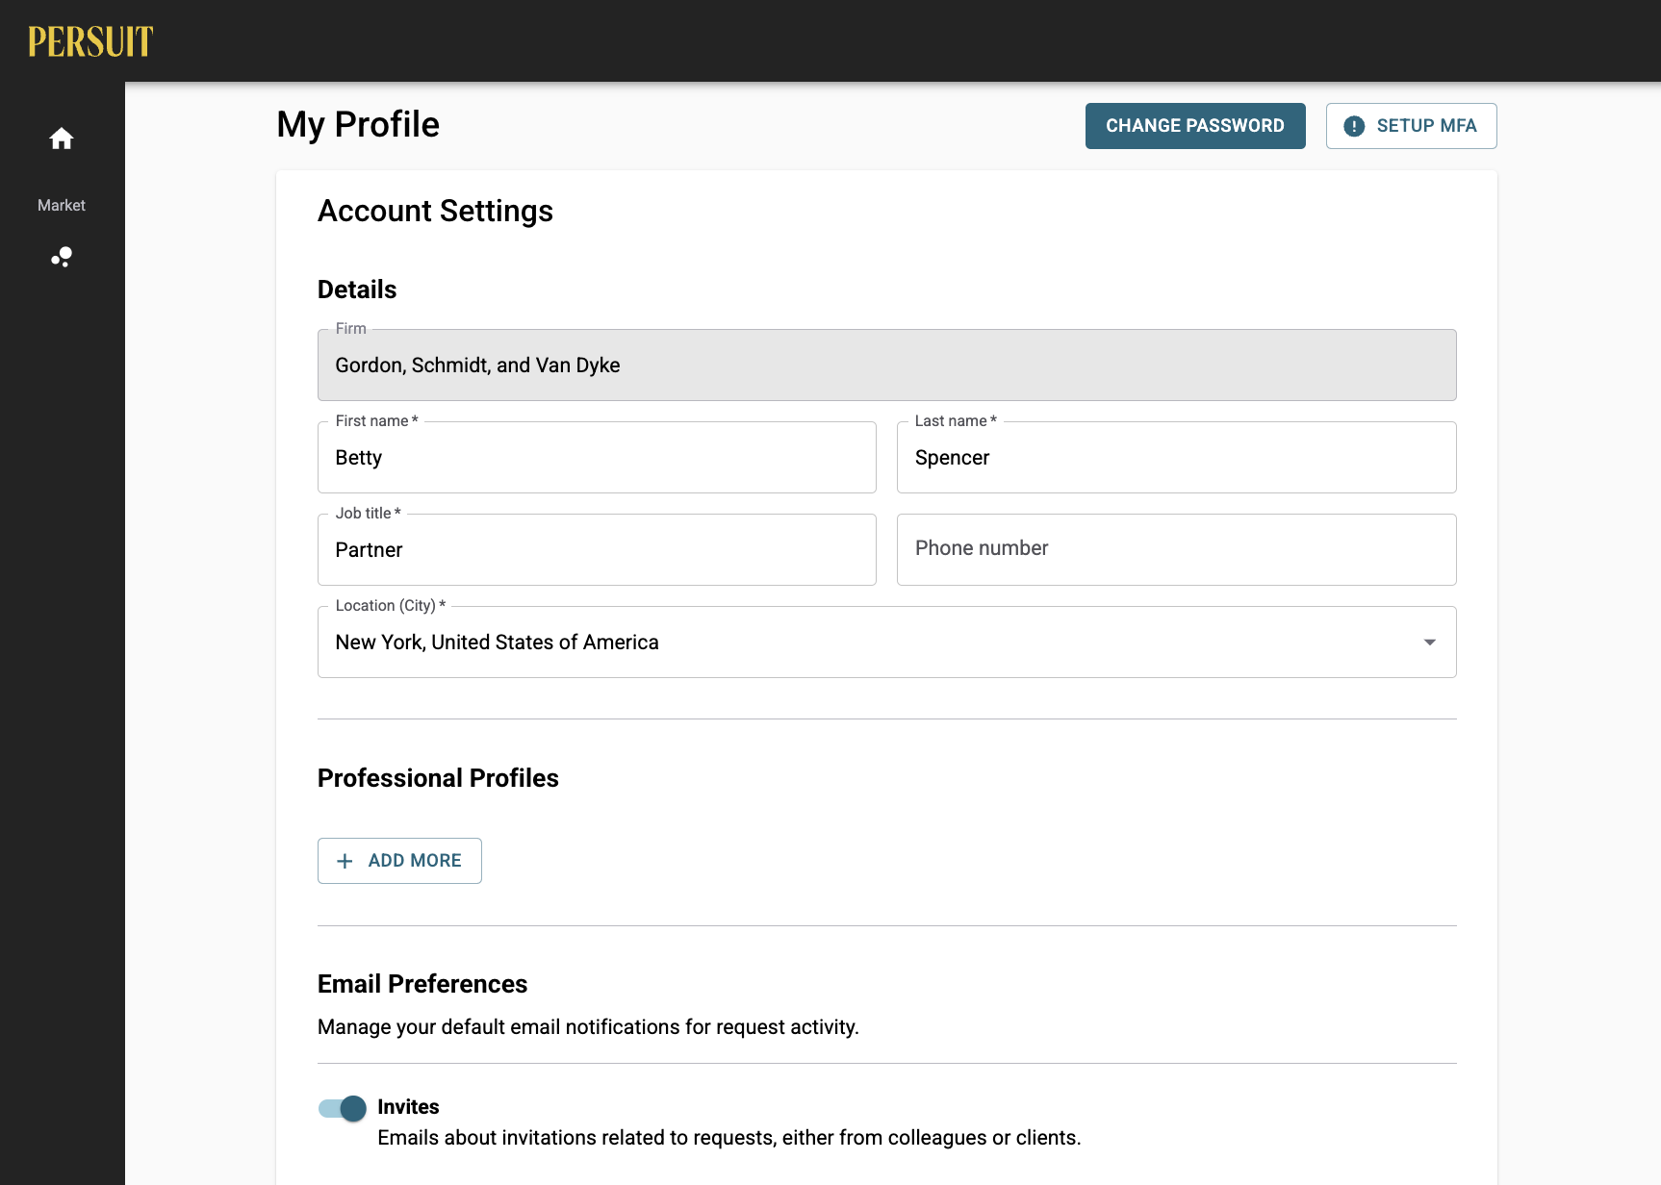Open the bubbles icon in sidebar
Image resolution: width=1661 pixels, height=1185 pixels.
(62, 257)
